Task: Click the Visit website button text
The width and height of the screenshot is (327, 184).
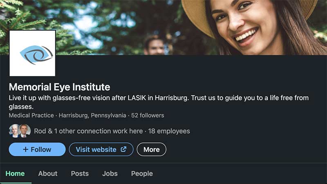Action: [x=96, y=150]
